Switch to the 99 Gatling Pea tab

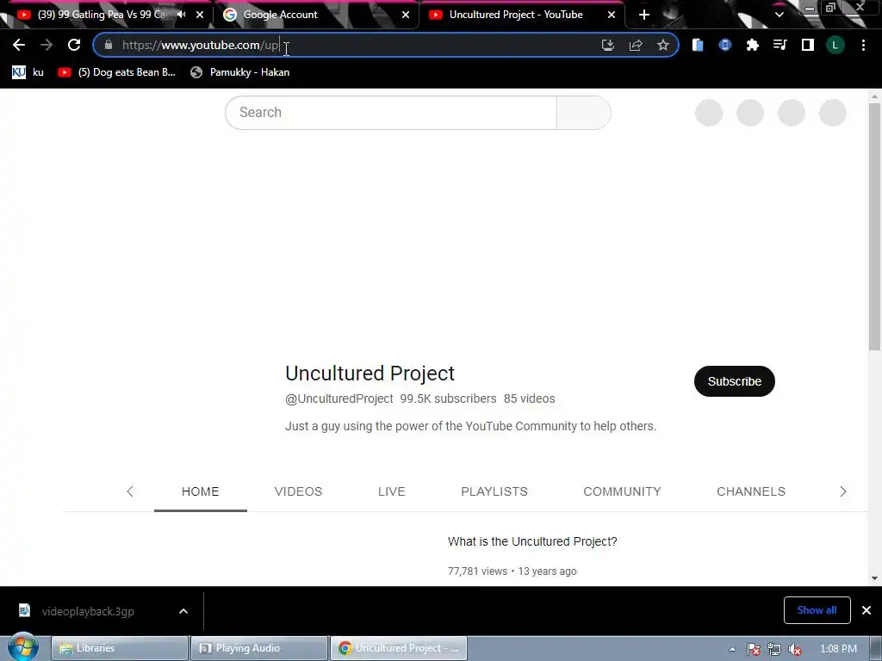pyautogui.click(x=102, y=15)
